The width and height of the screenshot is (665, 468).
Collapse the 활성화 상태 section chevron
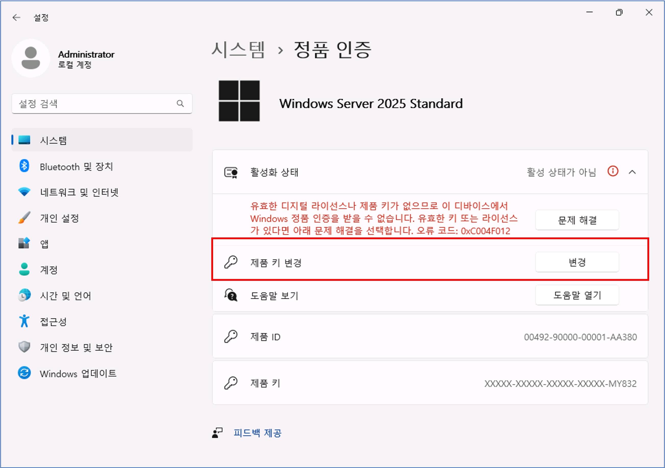click(632, 172)
